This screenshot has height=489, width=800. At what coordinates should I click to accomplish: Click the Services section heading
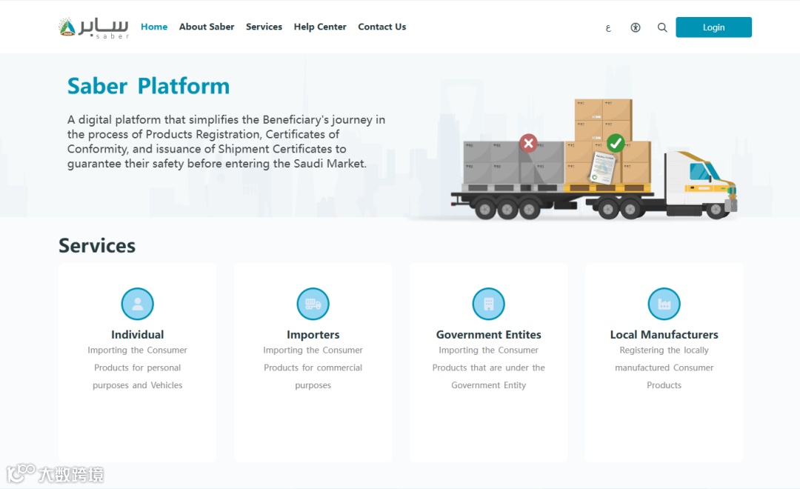97,246
